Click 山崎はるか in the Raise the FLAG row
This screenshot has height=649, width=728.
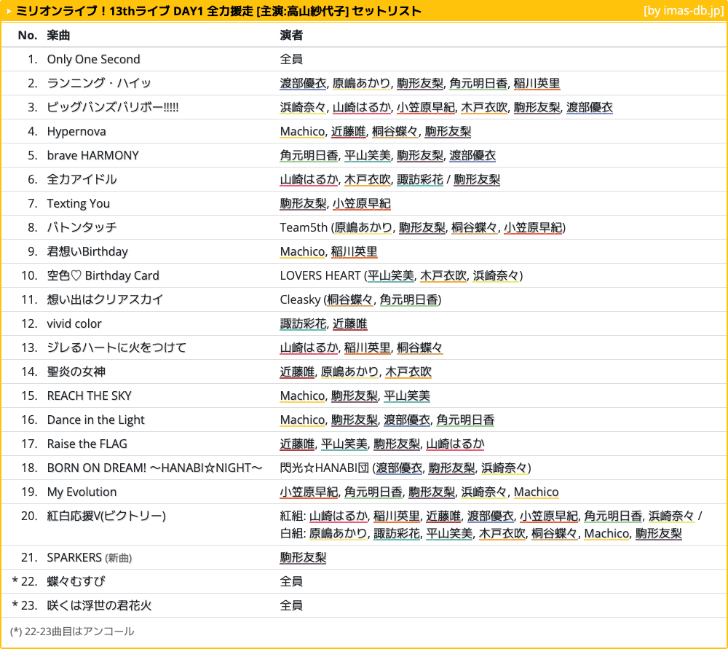456,444
